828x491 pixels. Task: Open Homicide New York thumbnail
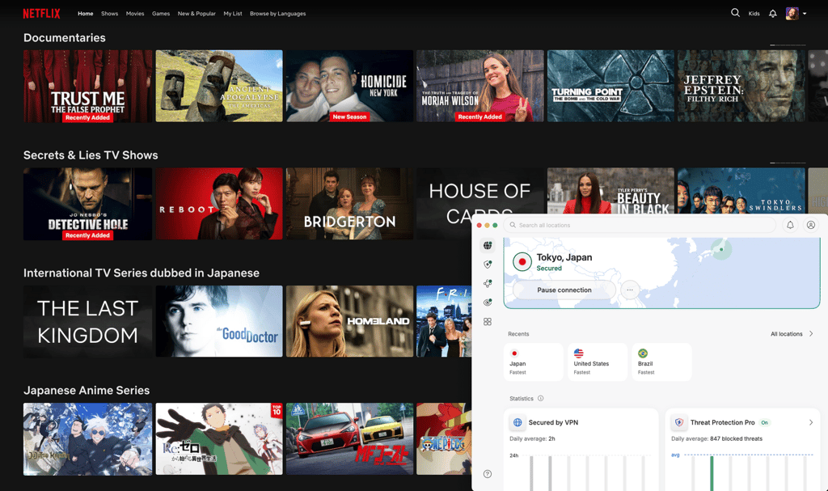coord(349,87)
